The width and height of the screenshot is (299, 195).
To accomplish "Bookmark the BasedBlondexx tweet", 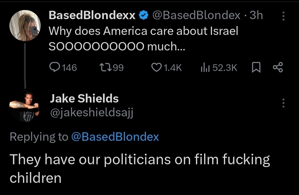I will [x=256, y=68].
